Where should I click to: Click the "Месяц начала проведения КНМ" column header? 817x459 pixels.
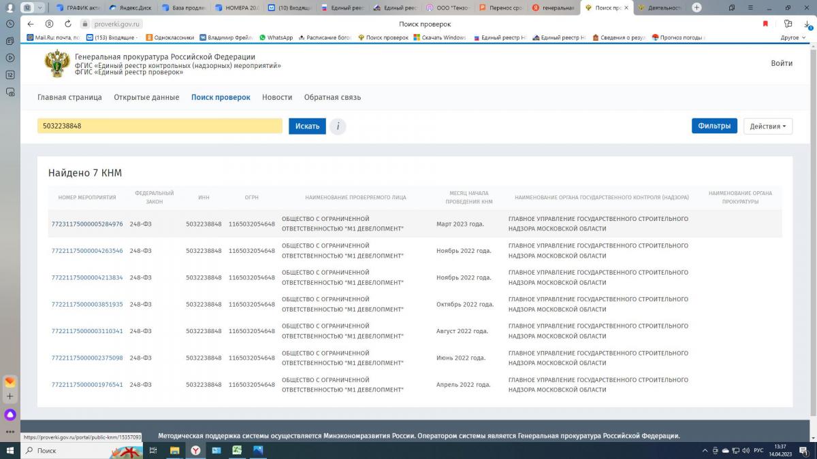pyautogui.click(x=469, y=197)
